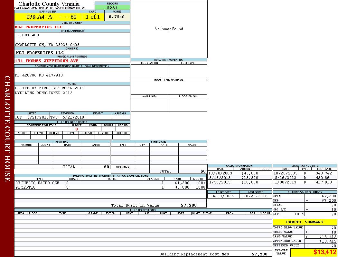The width and height of the screenshot is (338, 257).
Task: Click the record number 5231 field
Action: pyautogui.click(x=112, y=7)
